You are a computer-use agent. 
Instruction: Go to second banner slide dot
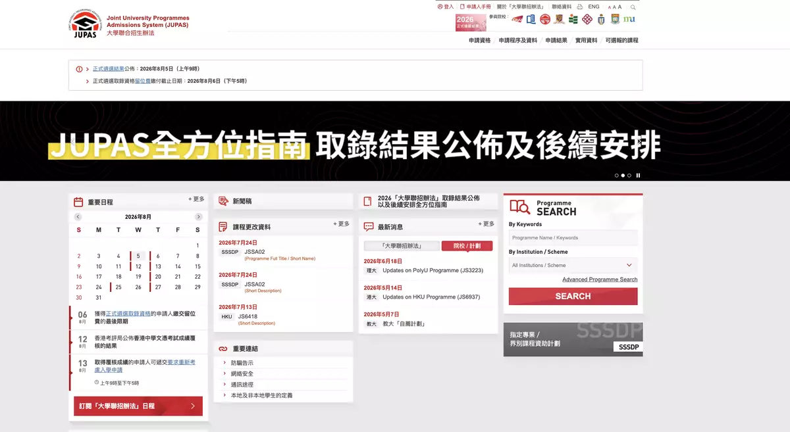click(x=623, y=176)
